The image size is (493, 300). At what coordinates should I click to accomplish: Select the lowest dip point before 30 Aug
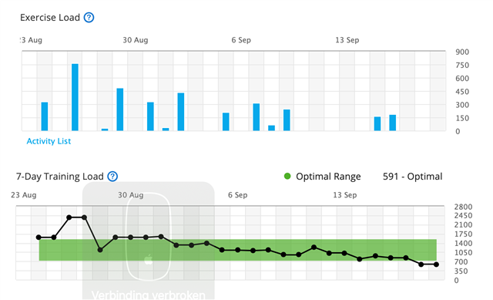point(100,250)
